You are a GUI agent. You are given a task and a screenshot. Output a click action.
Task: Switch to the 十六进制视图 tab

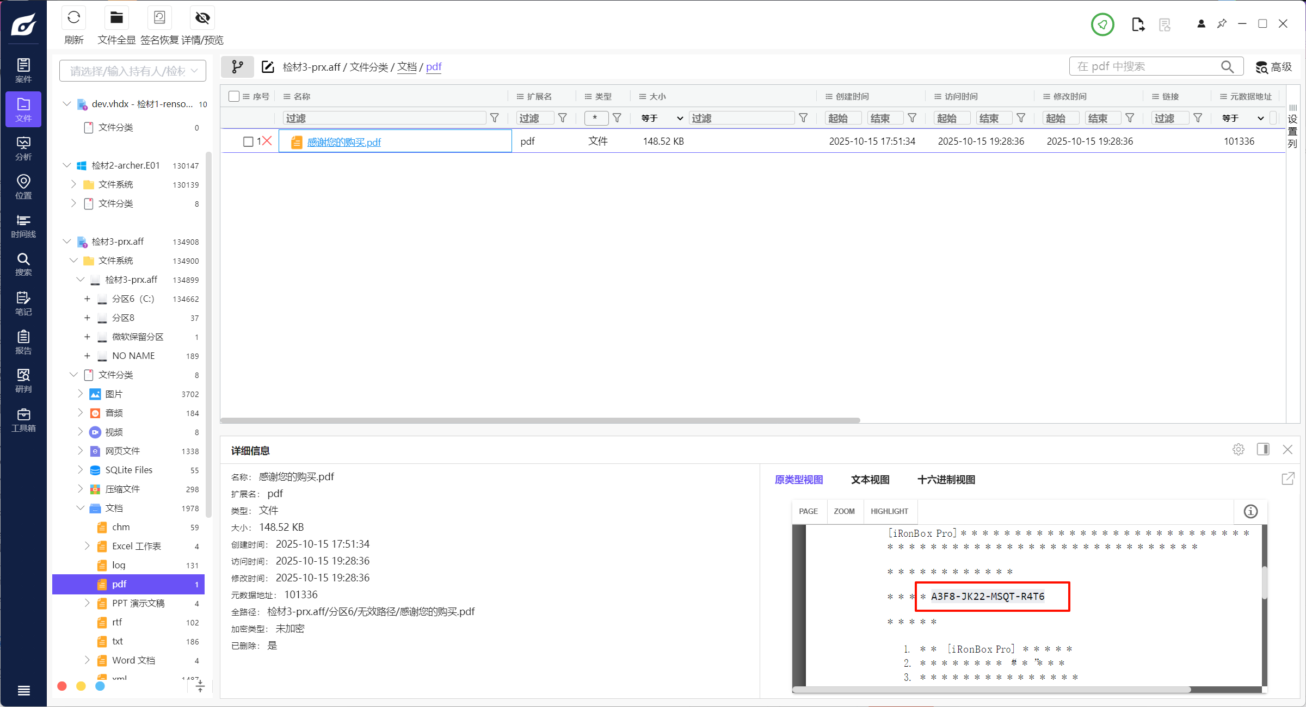[x=946, y=480]
